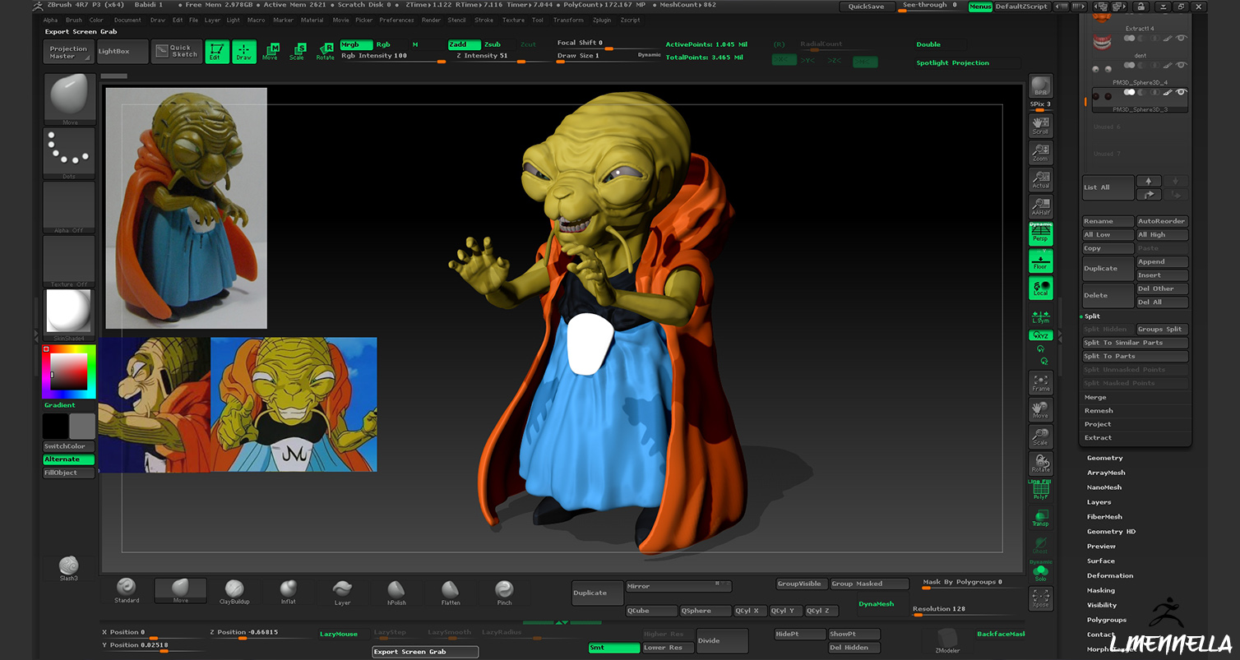Toggle Zadd sculpt mode
Screen dimensions: 1240x660
[x=465, y=44]
